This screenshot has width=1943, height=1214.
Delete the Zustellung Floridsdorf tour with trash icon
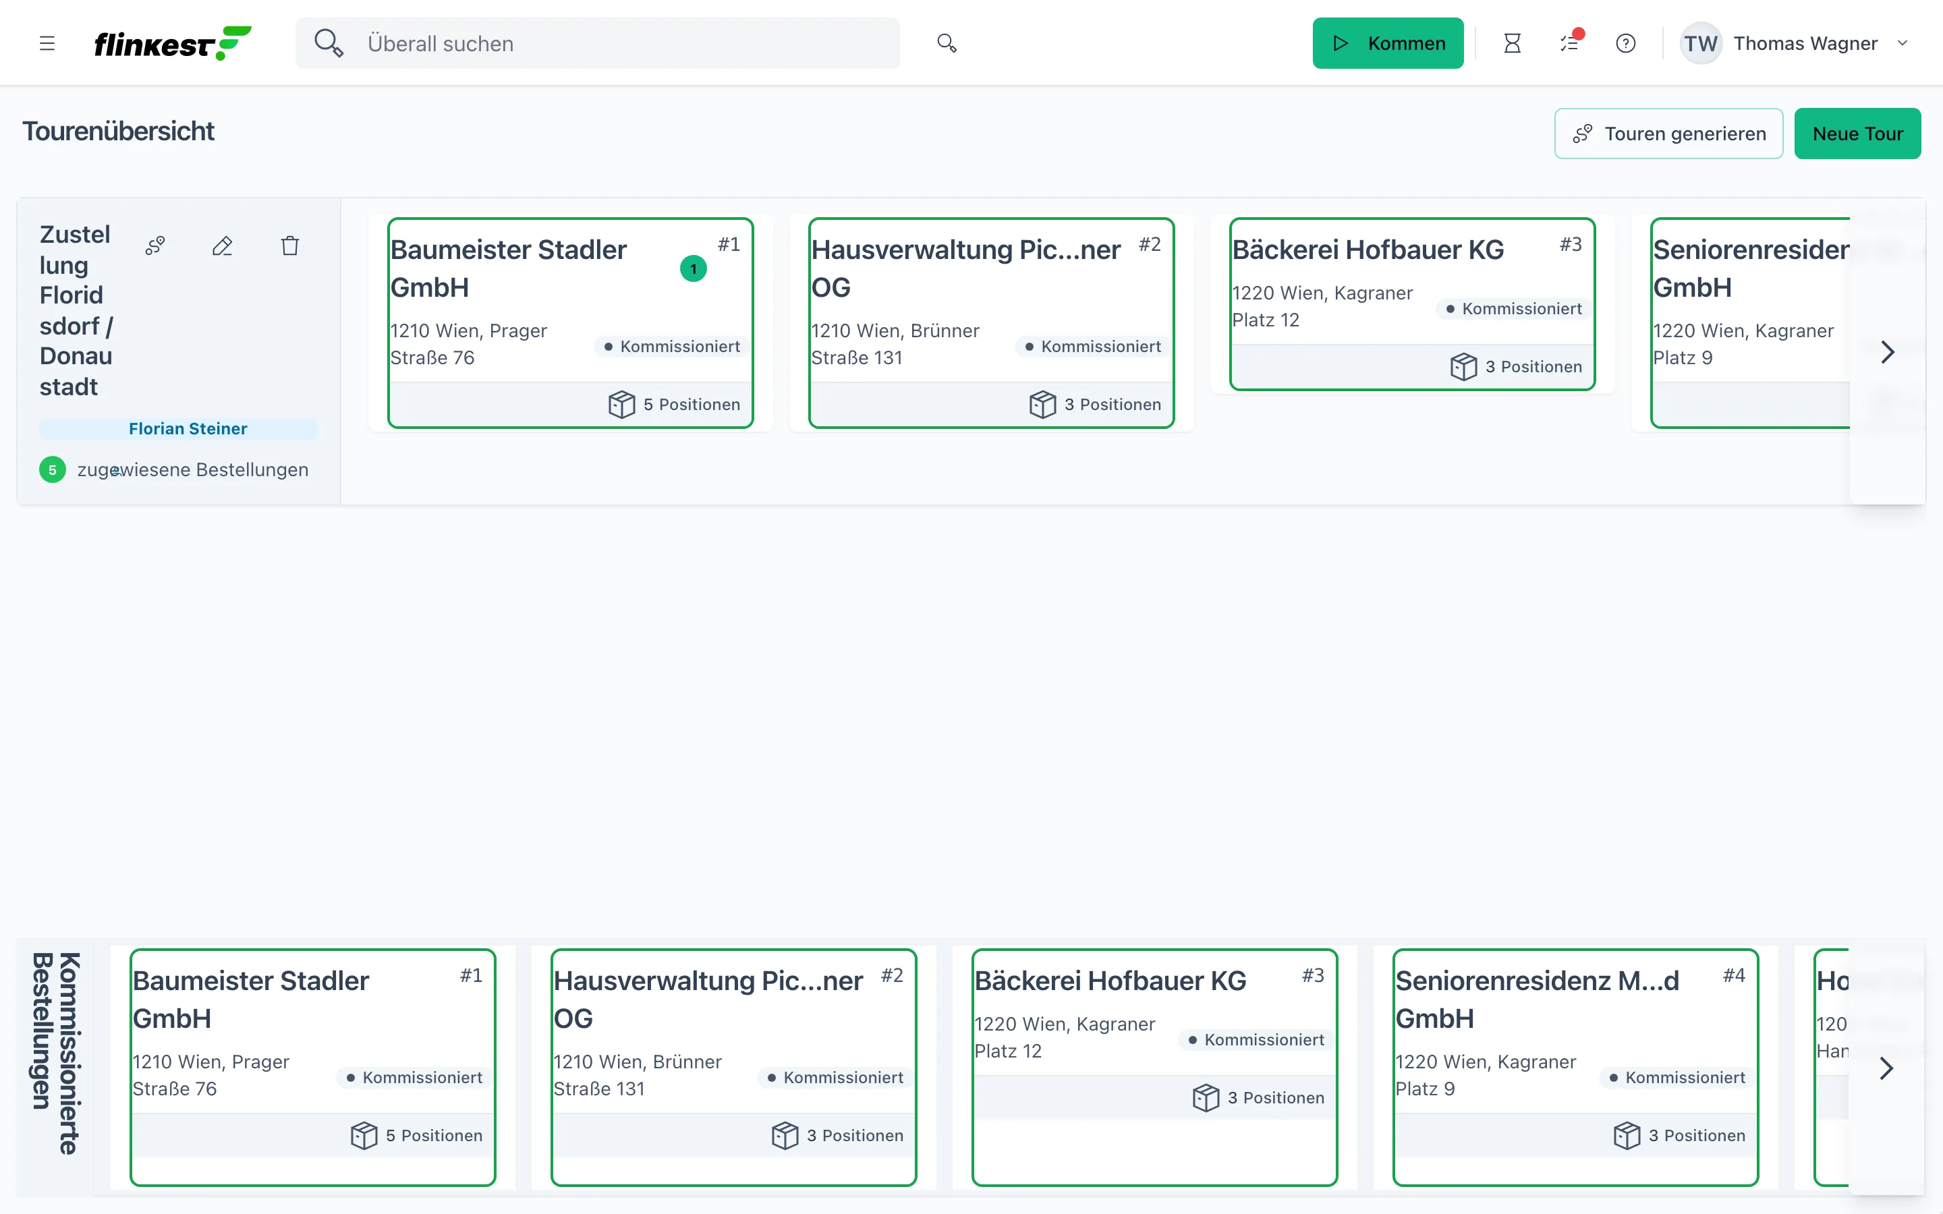click(x=290, y=245)
